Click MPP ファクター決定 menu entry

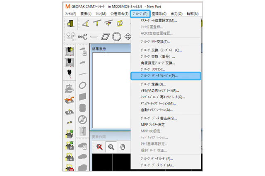point(153,124)
